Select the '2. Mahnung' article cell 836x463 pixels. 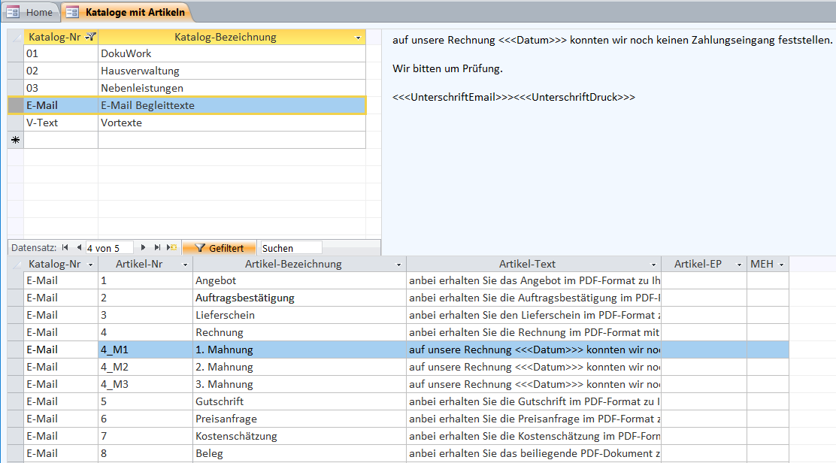coord(224,367)
